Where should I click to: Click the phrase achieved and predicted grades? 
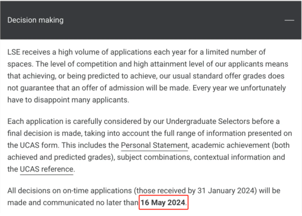point(59,157)
